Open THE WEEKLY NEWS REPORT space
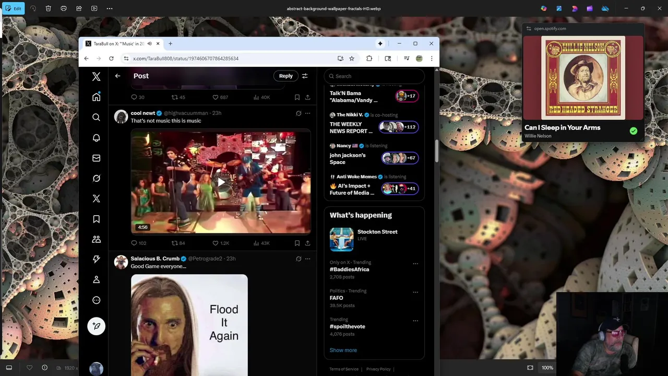 (374, 127)
